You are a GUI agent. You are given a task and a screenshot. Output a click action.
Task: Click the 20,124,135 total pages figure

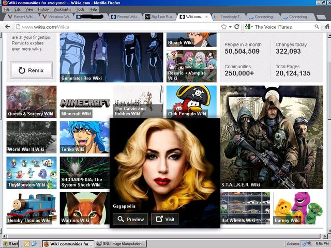(293, 73)
